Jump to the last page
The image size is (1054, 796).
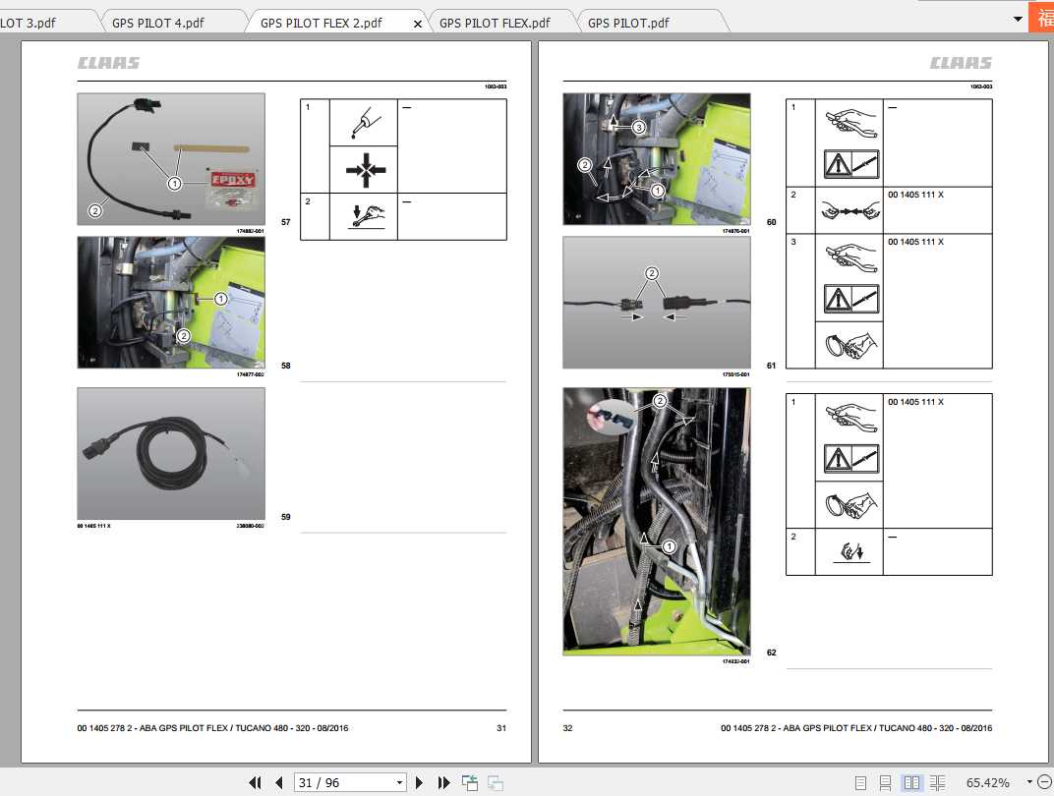(x=443, y=782)
